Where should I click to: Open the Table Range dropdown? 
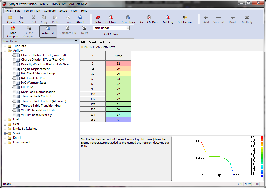click(128, 28)
